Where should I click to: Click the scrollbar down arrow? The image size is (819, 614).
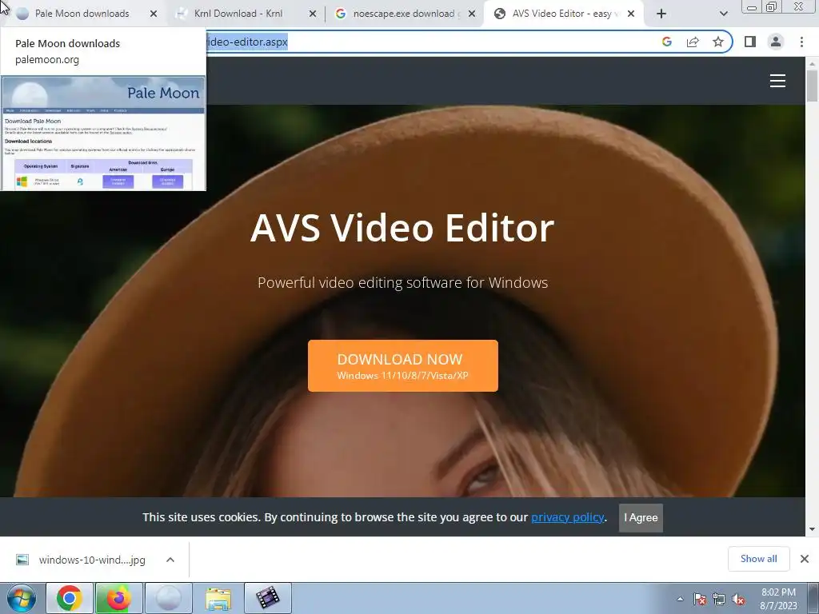point(812,529)
